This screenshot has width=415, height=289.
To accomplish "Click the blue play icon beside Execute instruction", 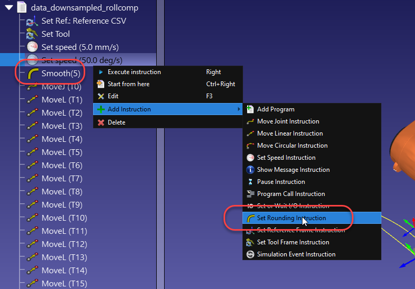I will coord(100,72).
